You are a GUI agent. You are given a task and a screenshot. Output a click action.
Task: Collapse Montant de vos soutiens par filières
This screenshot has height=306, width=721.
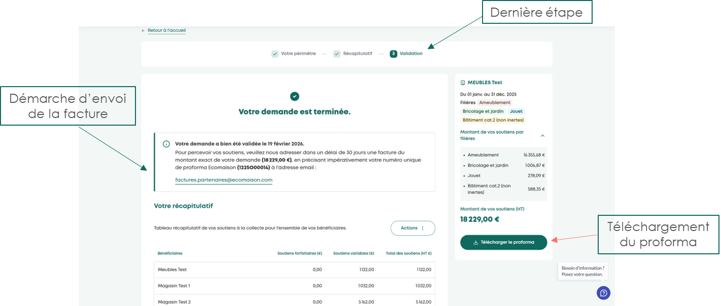[x=542, y=135]
